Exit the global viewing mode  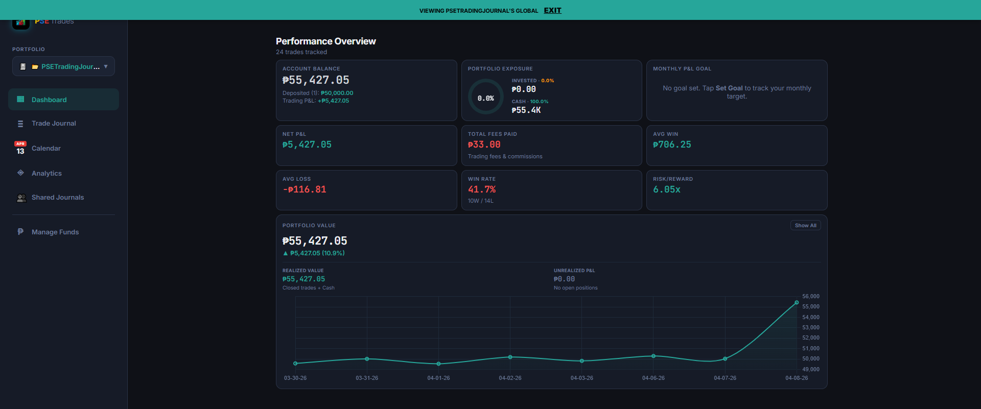click(x=552, y=10)
